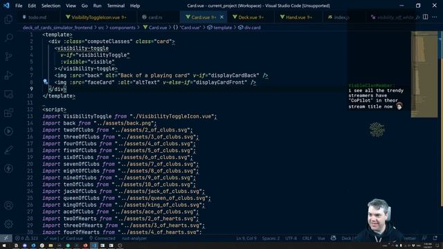Viewport: 443px width, 249px height.
Task: Click the Copilot status bar icon
Action: [334, 238]
